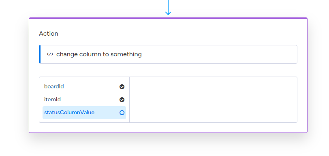
Task: Click the blank card area beside Action heading
Action: pyautogui.click(x=178, y=34)
